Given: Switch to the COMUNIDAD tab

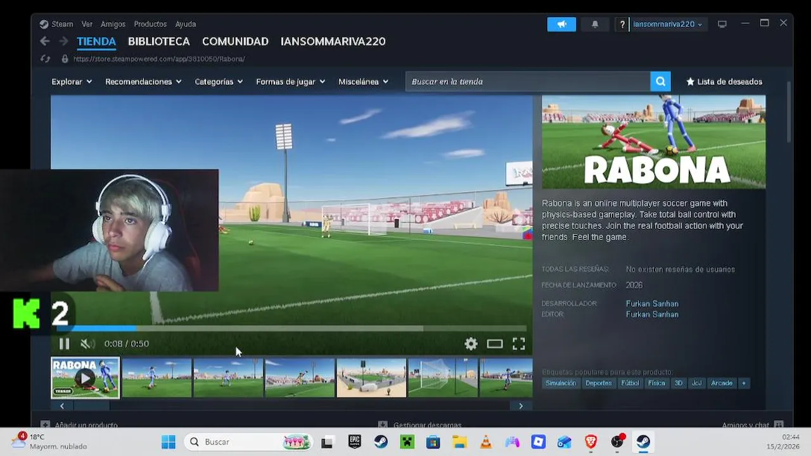Looking at the screenshot, I should click(235, 41).
